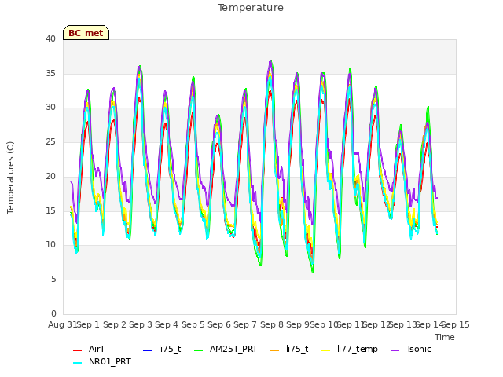Select the Temperature chart title

click(x=251, y=8)
